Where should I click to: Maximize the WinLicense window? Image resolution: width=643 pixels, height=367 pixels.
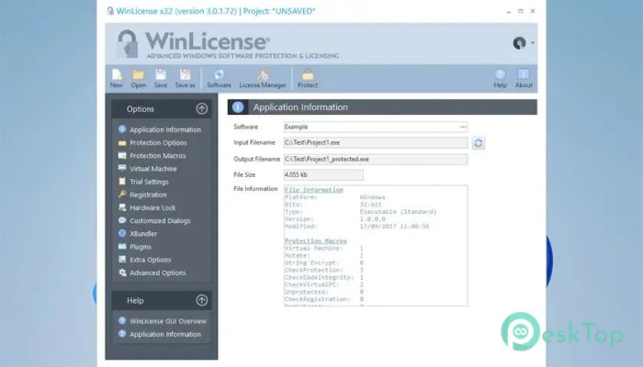pos(521,11)
